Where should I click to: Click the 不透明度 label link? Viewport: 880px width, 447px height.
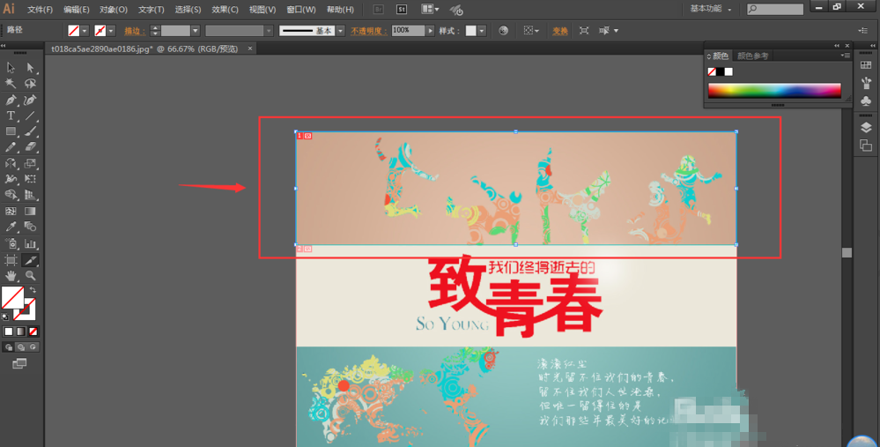[369, 31]
